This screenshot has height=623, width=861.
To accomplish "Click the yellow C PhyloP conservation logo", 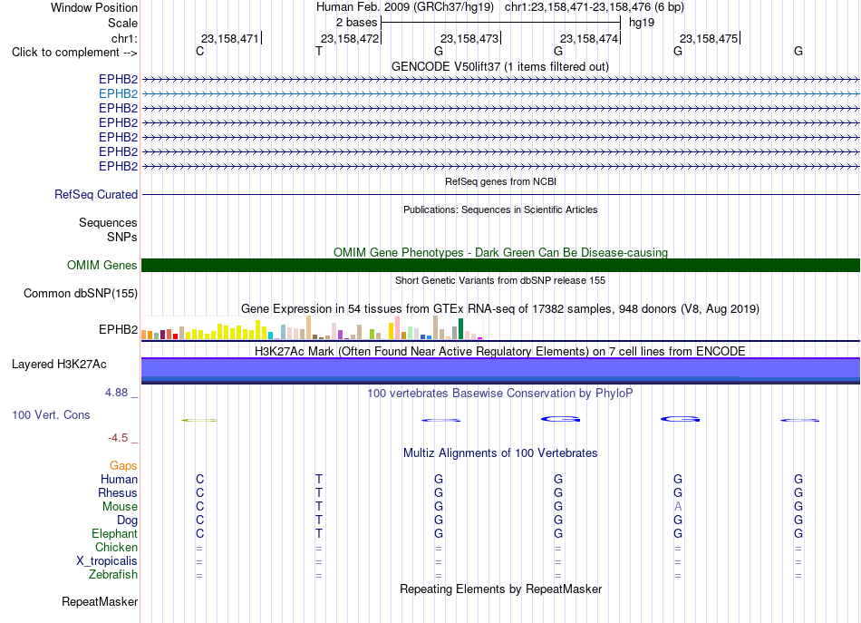I will (199, 420).
